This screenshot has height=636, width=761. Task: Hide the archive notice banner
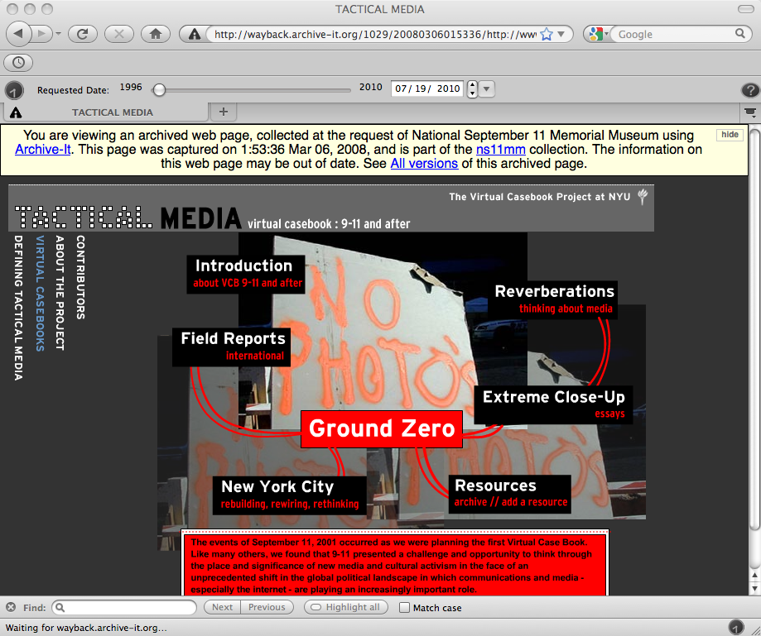pyautogui.click(x=730, y=135)
